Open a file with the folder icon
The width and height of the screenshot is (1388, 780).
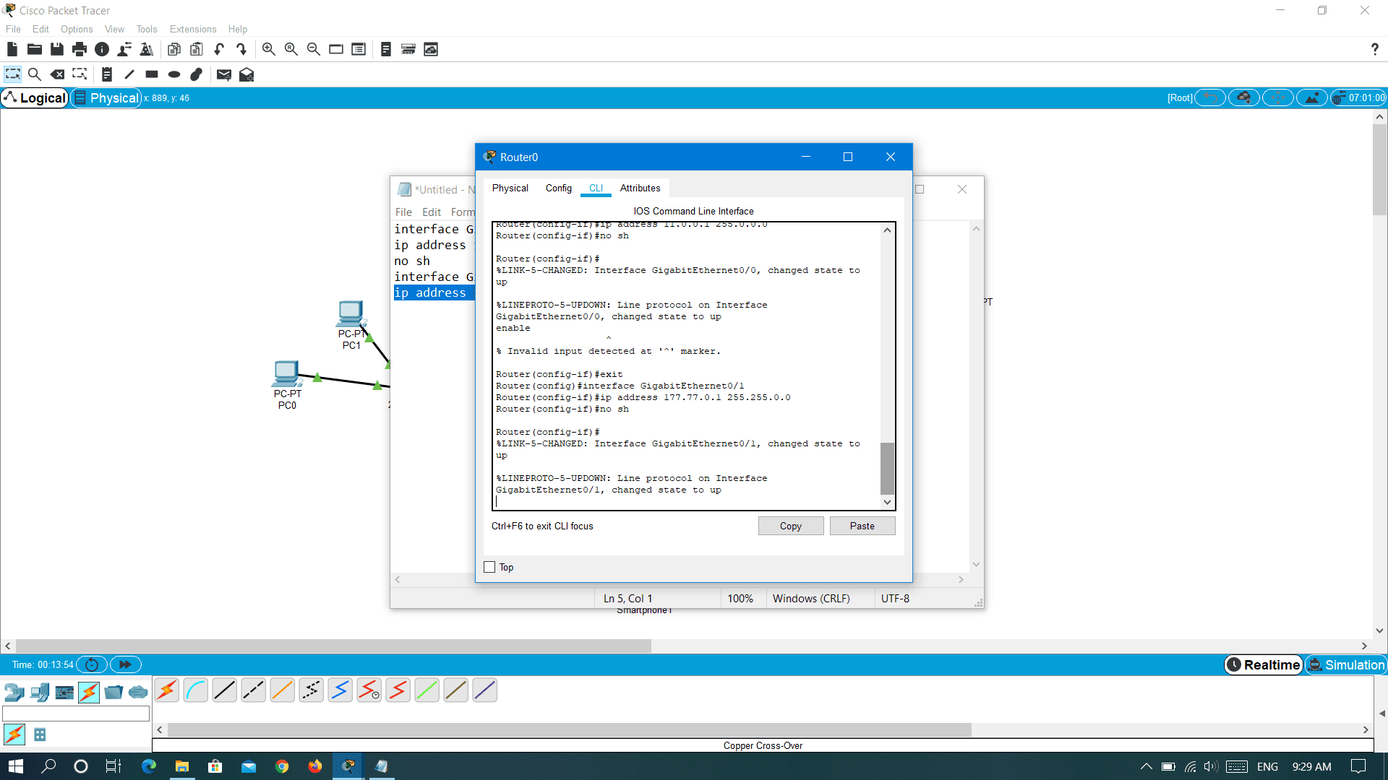click(x=34, y=49)
